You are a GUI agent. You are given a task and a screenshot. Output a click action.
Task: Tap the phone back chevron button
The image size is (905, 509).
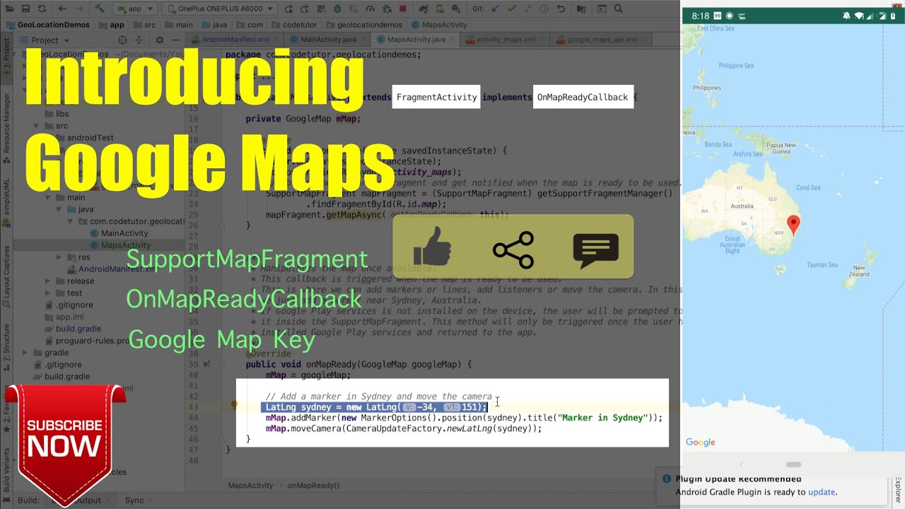(741, 464)
